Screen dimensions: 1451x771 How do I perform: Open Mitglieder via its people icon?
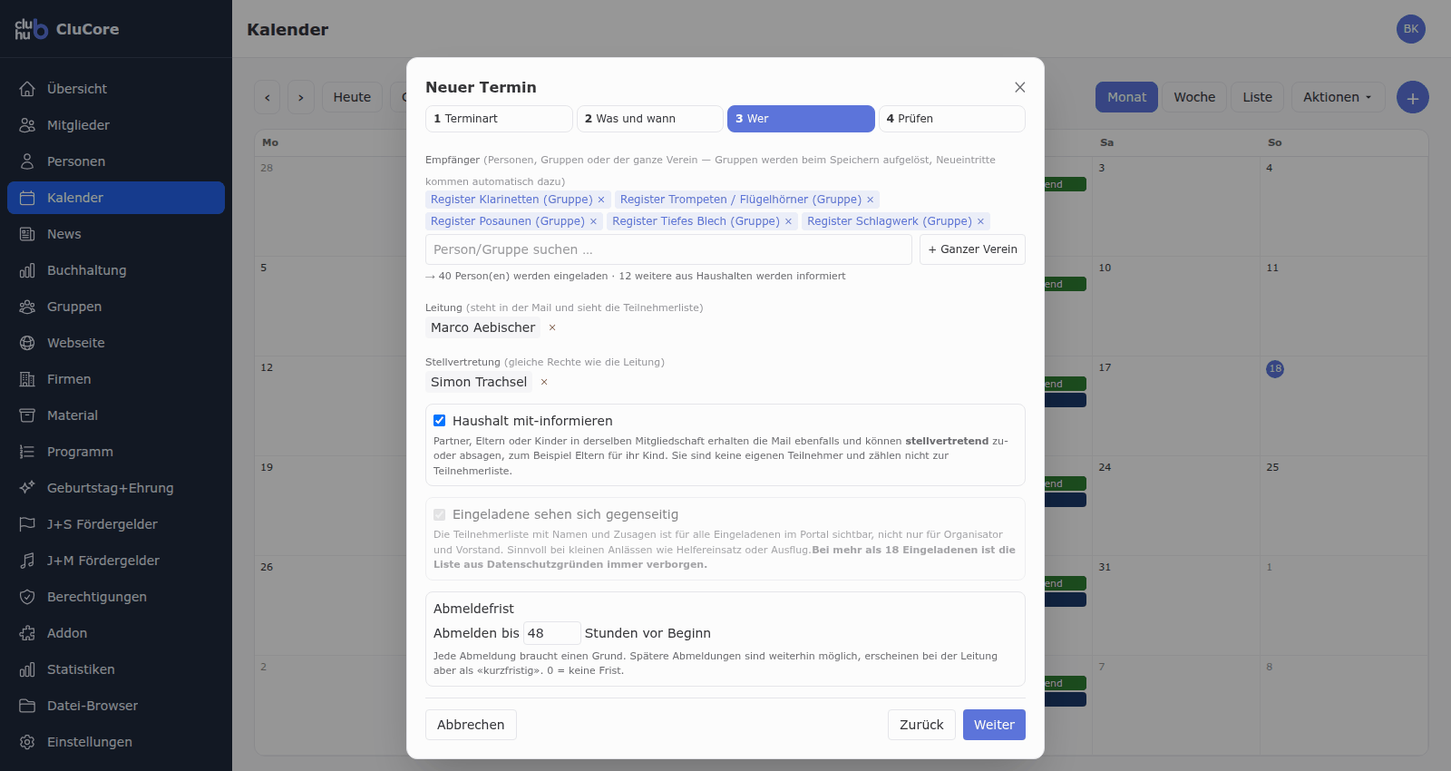27,125
